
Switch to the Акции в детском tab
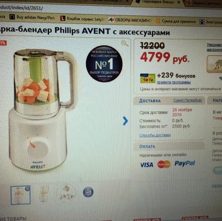click(205, 3)
